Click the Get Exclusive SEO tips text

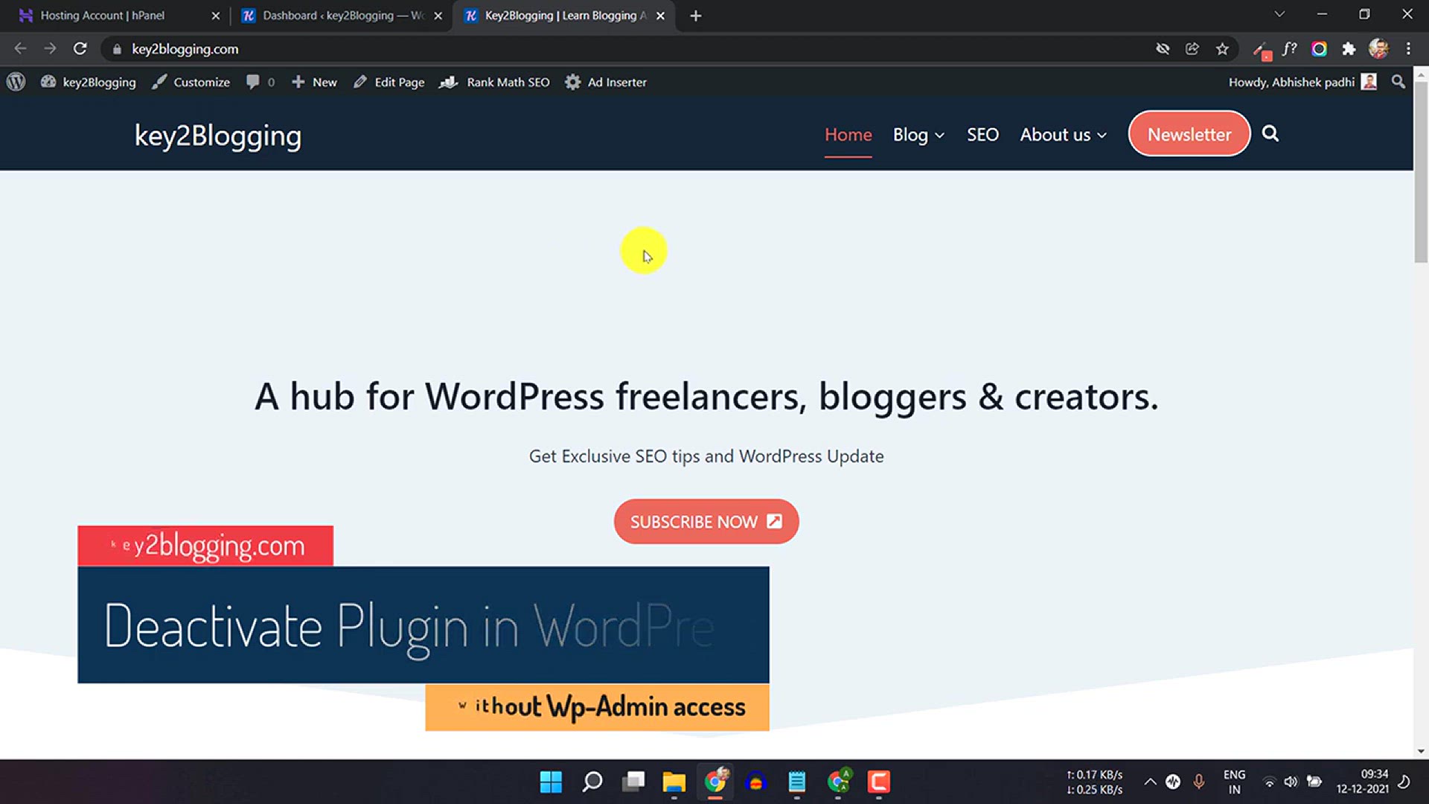tap(706, 456)
